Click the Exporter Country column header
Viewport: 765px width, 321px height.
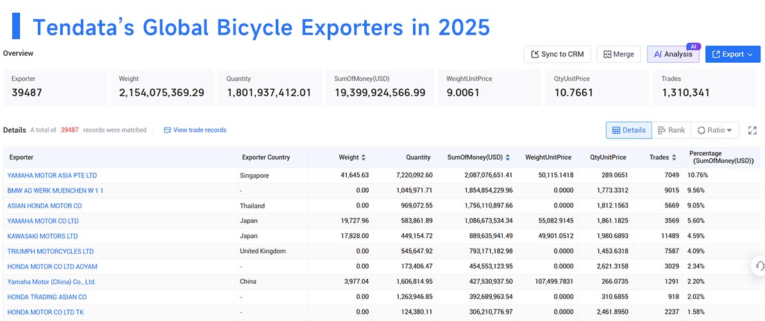pyautogui.click(x=266, y=158)
